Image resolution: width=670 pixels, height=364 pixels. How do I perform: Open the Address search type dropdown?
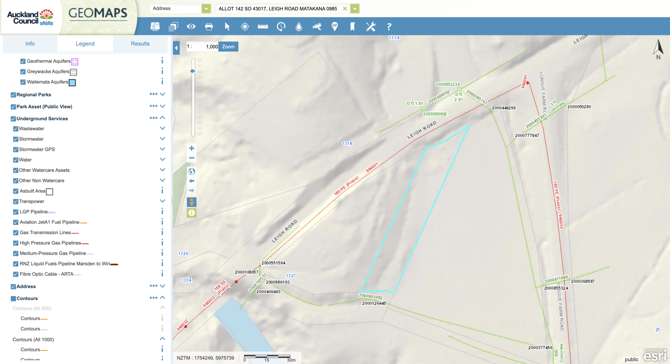coord(206,8)
